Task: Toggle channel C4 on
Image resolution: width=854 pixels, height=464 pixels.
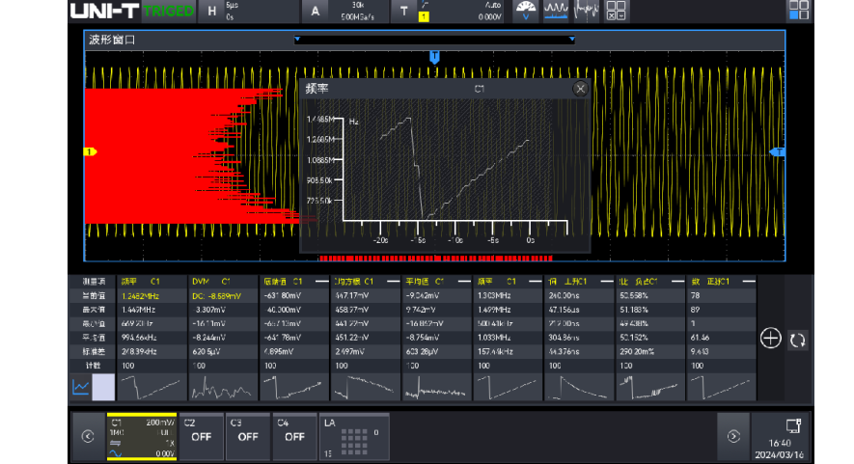Action: (294, 436)
